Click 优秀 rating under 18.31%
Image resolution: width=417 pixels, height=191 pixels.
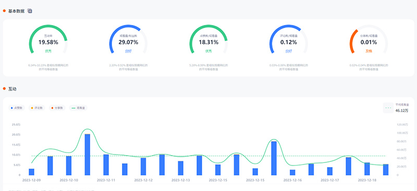(x=208, y=51)
